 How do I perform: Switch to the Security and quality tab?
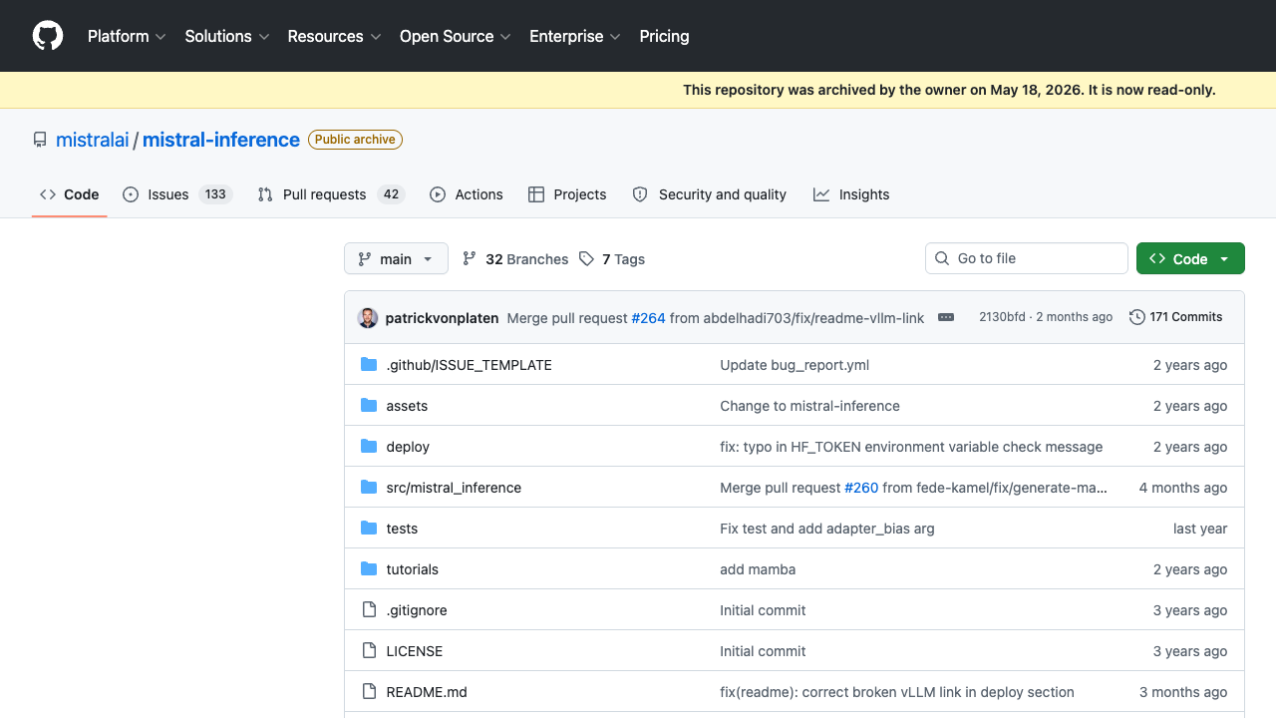[x=710, y=194]
